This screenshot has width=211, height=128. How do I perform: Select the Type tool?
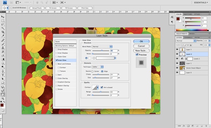3,75
